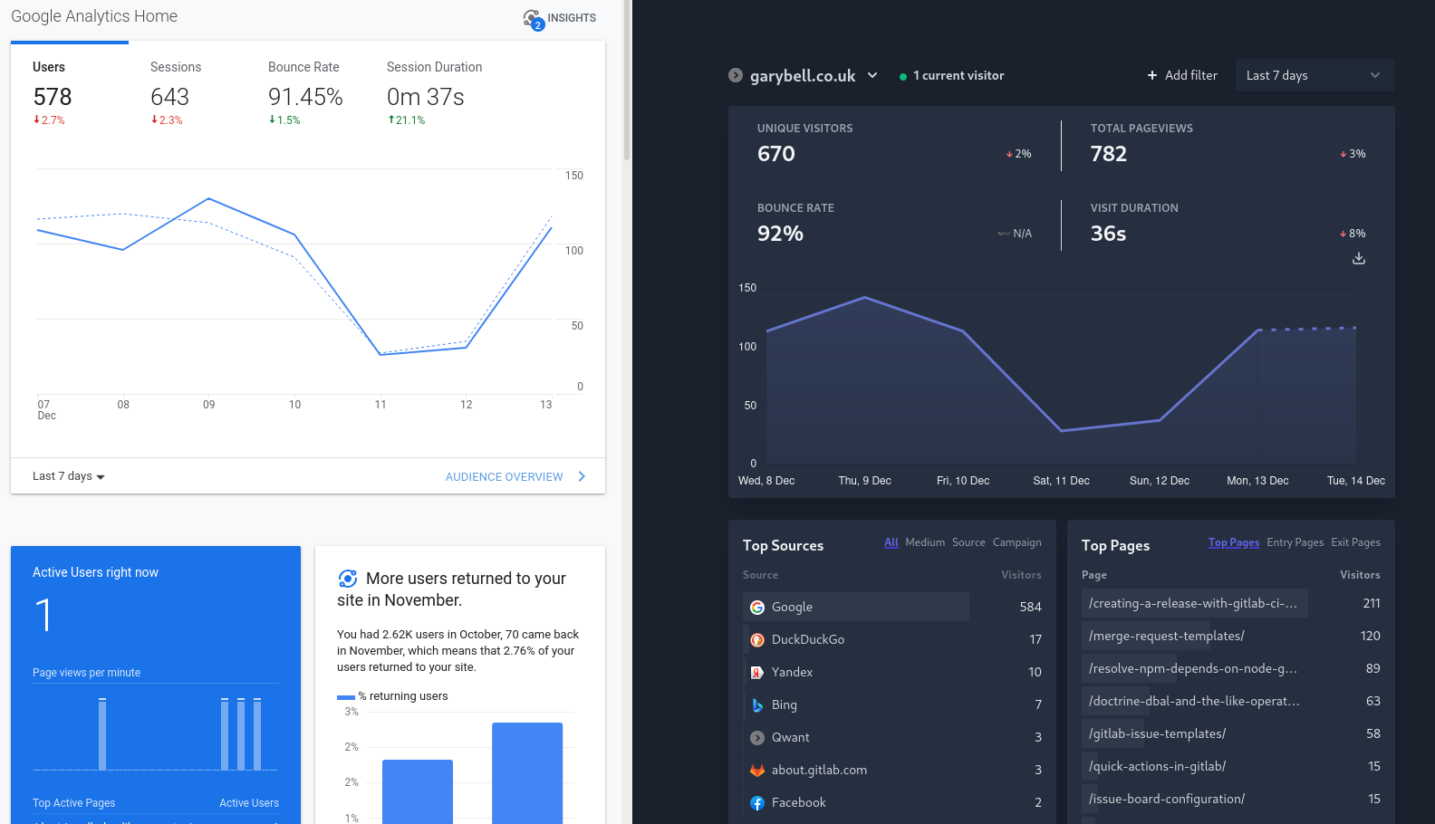Click the Qwant source icon
This screenshot has width=1435, height=824.
tap(757, 738)
